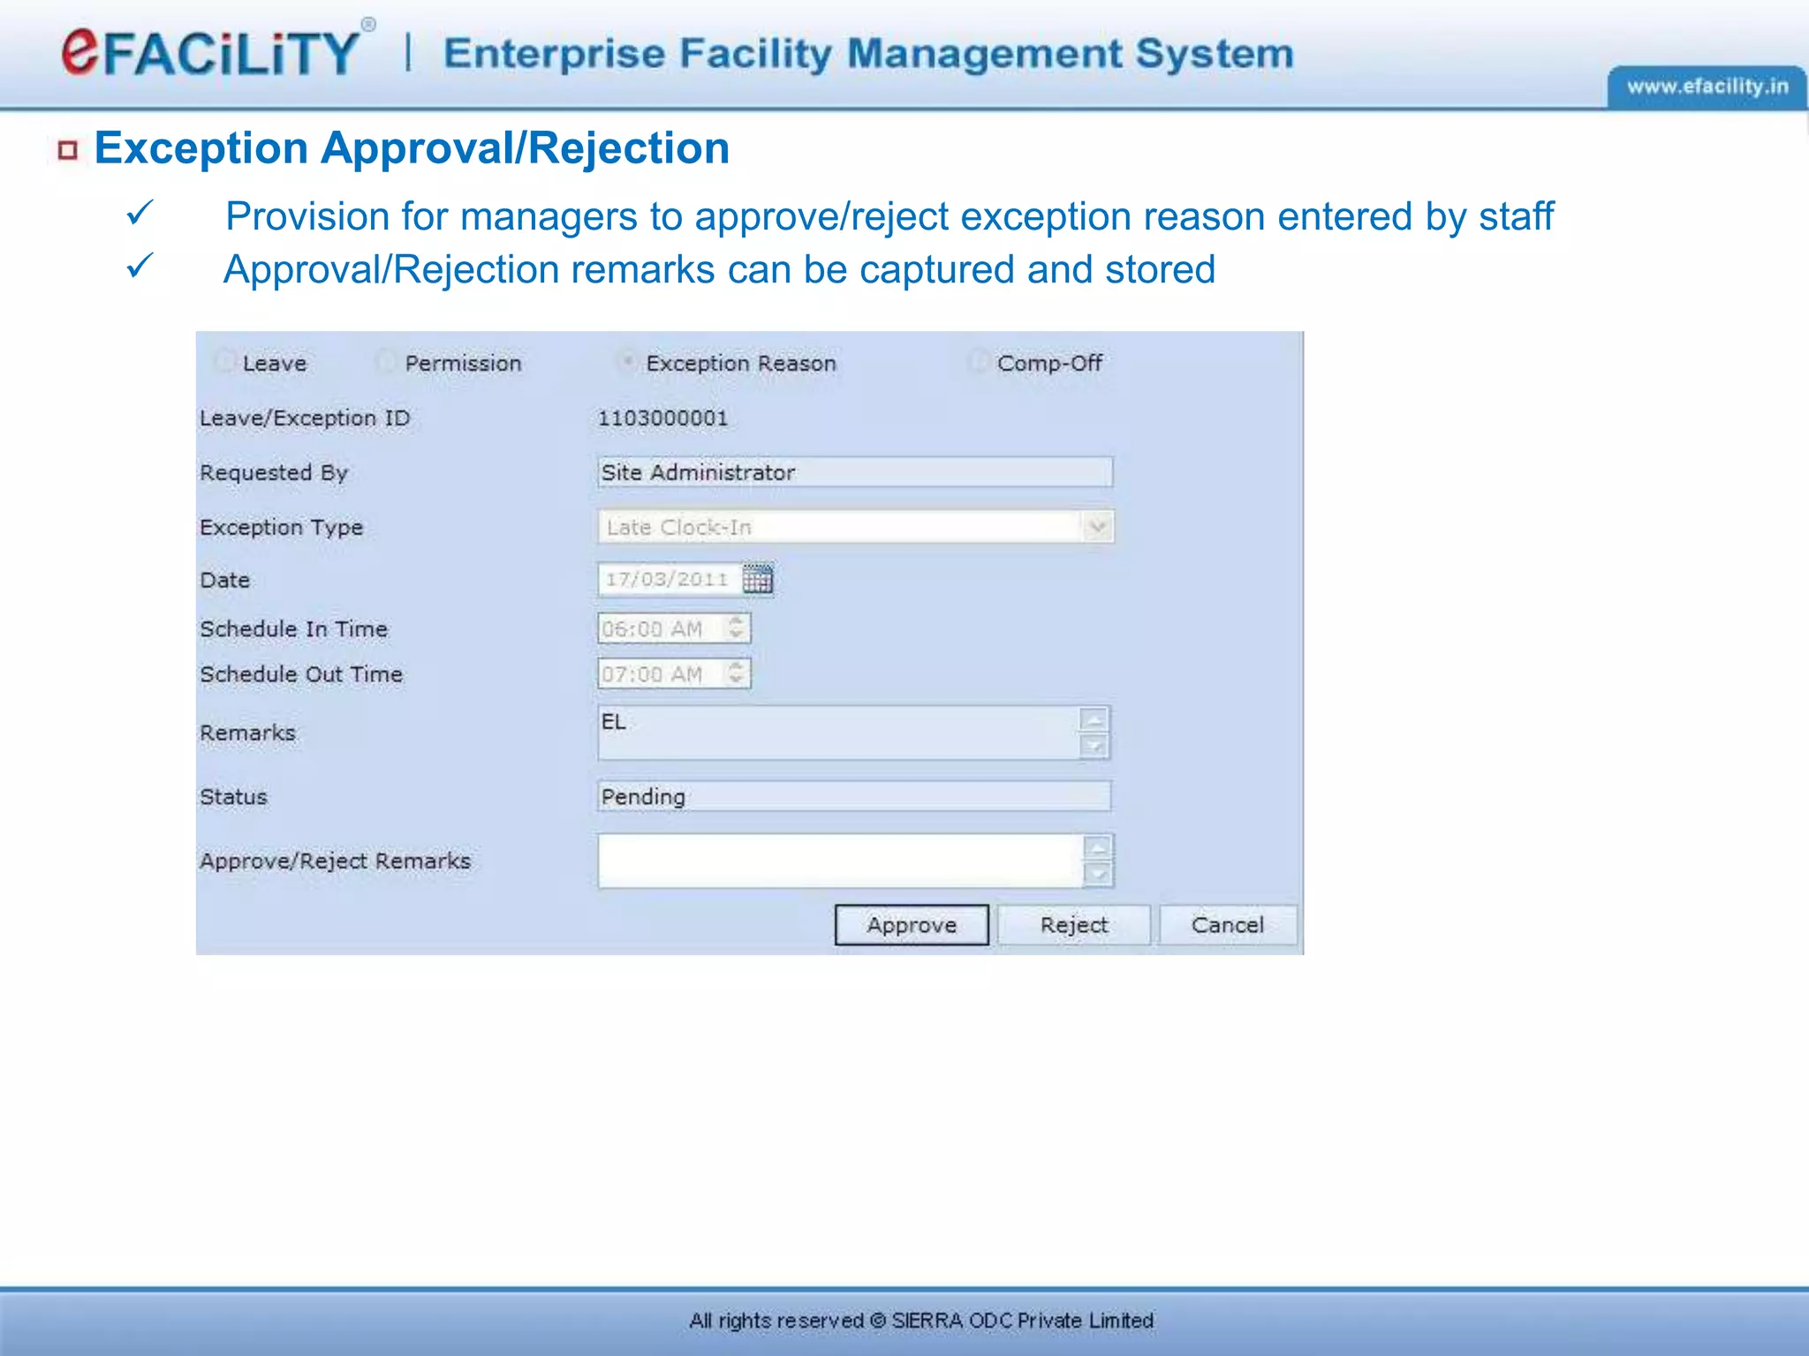1809x1356 pixels.
Task: Click the Schedule In Time spinner arrows
Action: pos(736,629)
